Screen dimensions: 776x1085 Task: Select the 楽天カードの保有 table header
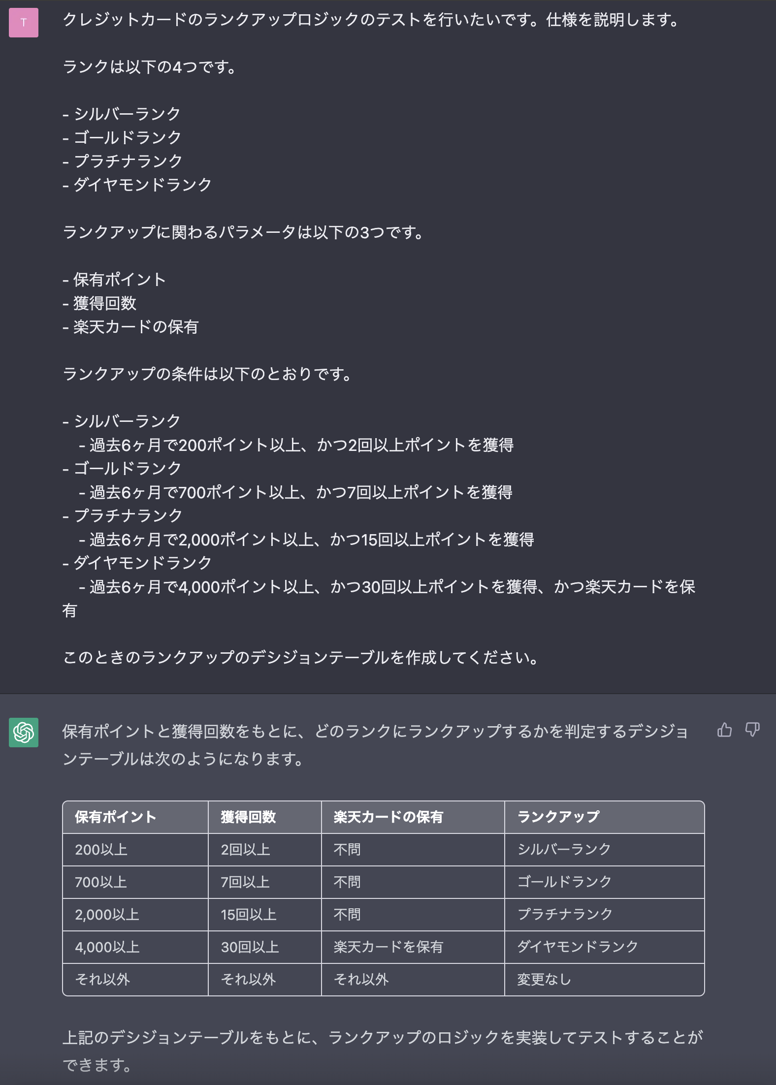tap(387, 817)
